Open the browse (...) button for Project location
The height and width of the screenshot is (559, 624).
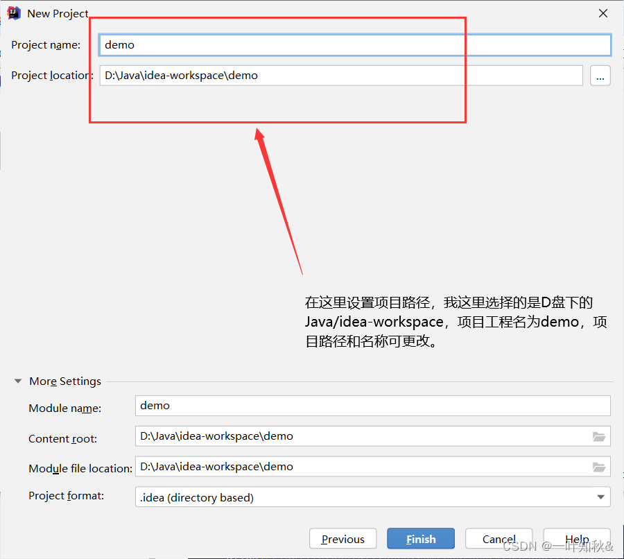600,75
